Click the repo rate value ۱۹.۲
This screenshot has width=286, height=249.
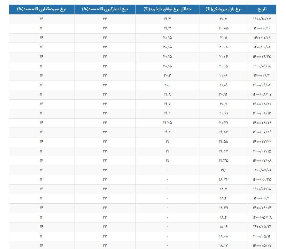(167, 132)
